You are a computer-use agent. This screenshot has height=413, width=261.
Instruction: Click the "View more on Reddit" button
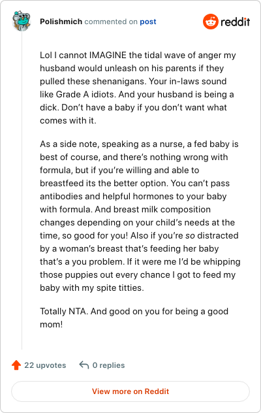pyautogui.click(x=130, y=391)
